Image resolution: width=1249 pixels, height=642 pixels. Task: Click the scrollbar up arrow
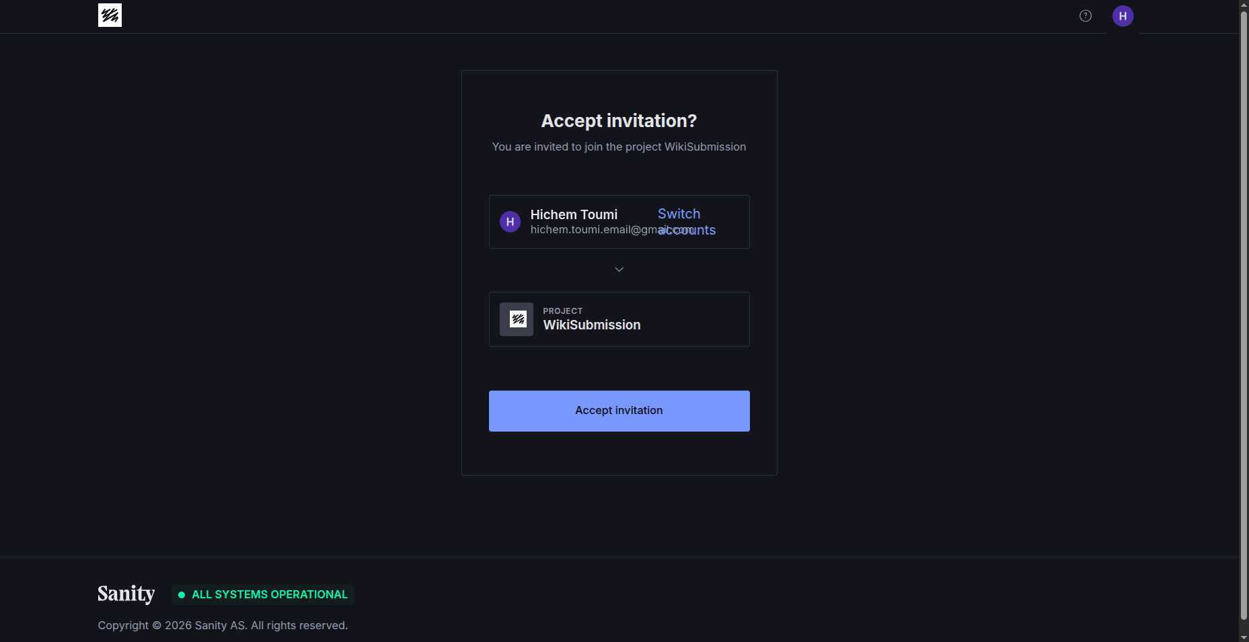(x=1244, y=4)
